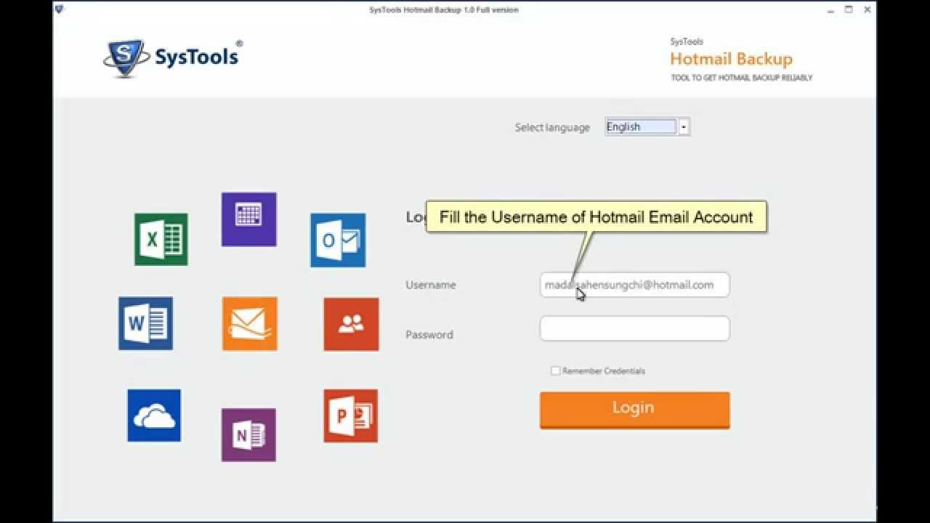Click the orange Login button

coord(634,410)
